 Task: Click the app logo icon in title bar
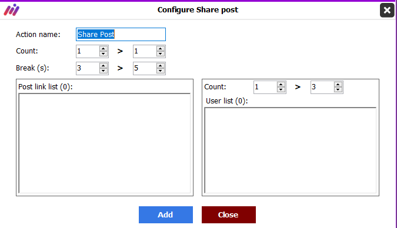click(x=11, y=10)
